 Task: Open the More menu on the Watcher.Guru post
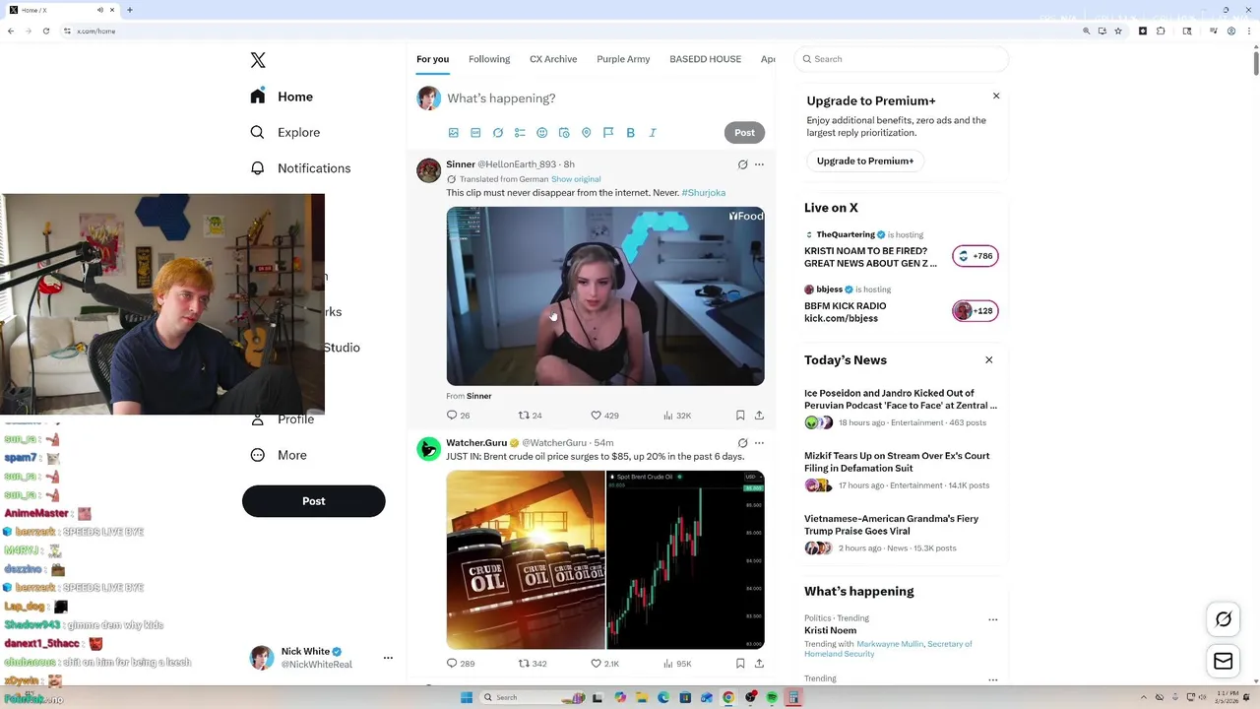[759, 443]
